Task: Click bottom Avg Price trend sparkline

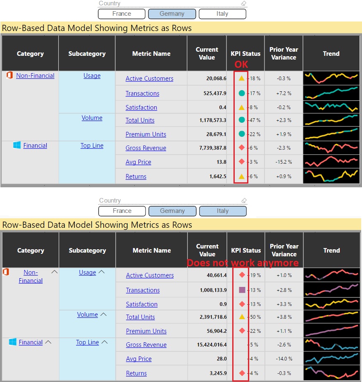Action: [x=332, y=358]
